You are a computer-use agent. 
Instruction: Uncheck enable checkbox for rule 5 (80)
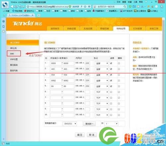click(x=111, y=86)
